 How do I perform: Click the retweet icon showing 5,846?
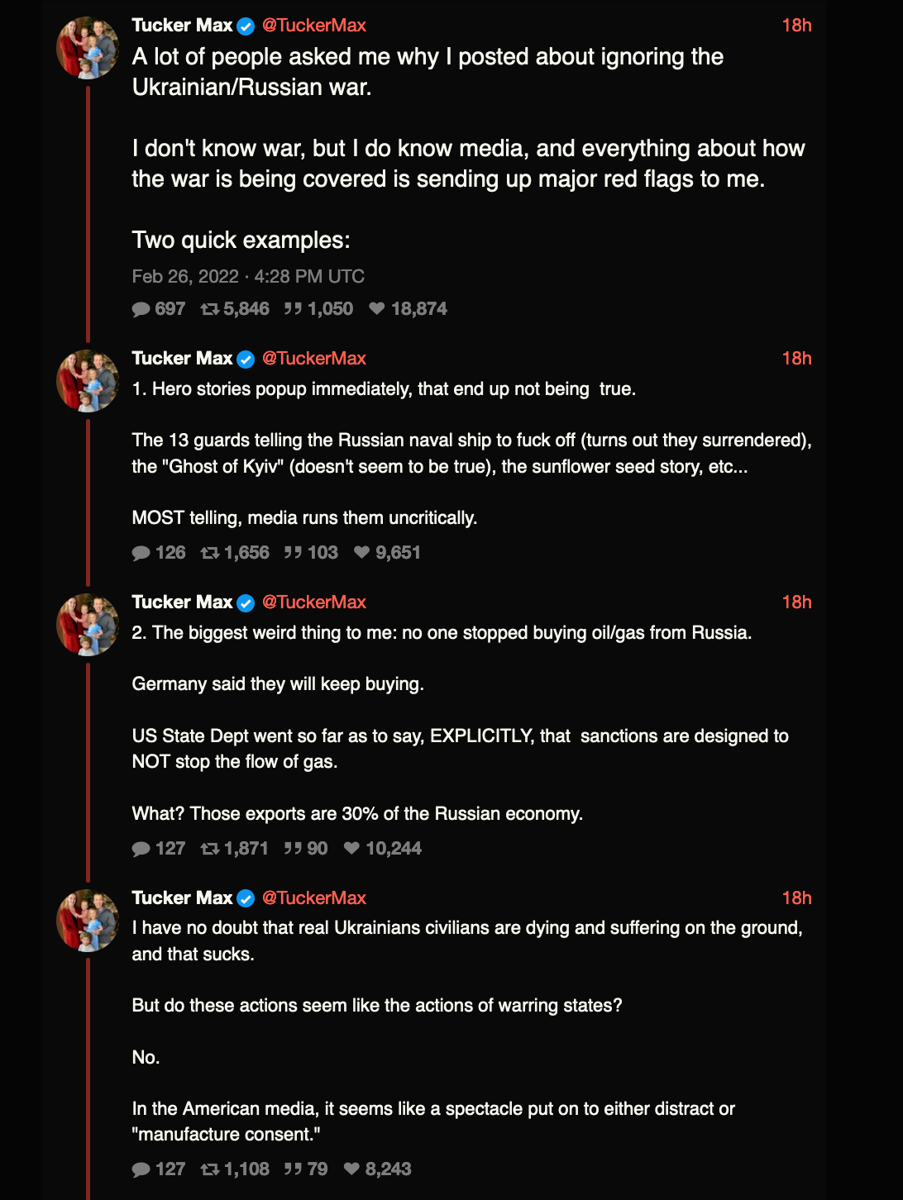210,309
